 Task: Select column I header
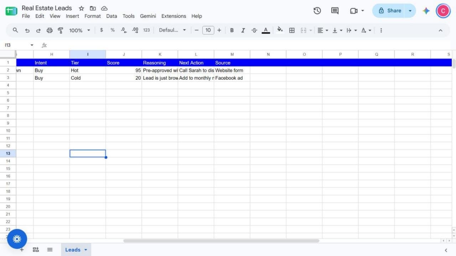tap(88, 54)
